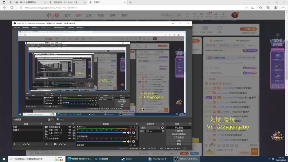Open scene transition properties gear
This screenshot has width=288, height=162.
pos(162,128)
